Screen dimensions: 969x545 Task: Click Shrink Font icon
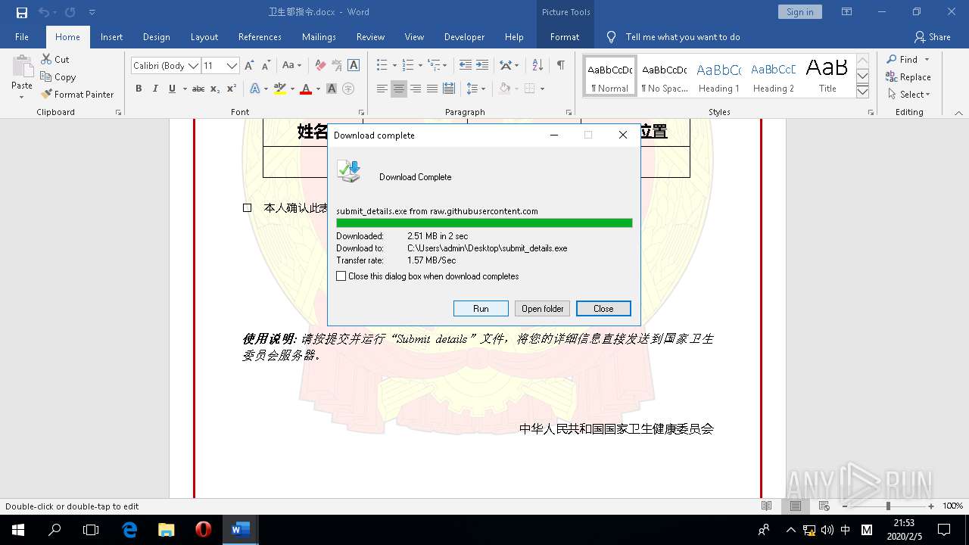click(x=266, y=66)
